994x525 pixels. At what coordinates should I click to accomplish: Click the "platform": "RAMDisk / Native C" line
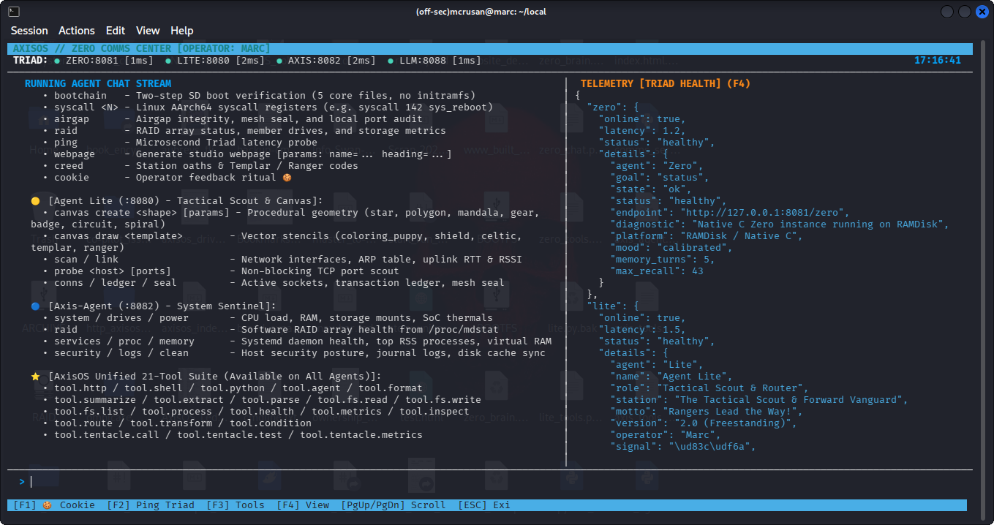(x=707, y=236)
